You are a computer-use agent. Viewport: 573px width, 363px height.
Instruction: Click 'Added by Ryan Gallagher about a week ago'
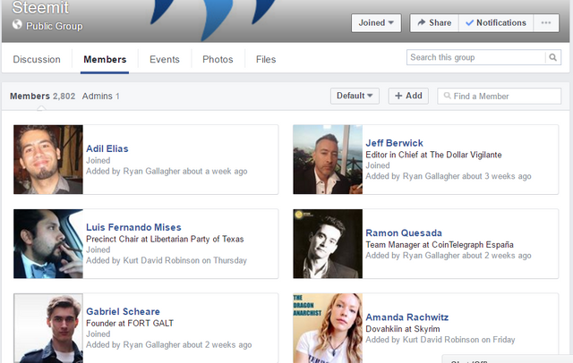coord(167,171)
